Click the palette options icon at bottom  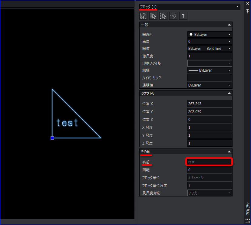point(247,221)
